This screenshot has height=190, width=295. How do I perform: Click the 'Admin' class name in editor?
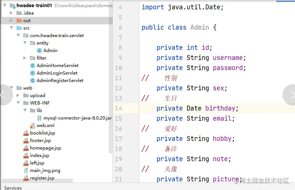[x=200, y=27]
